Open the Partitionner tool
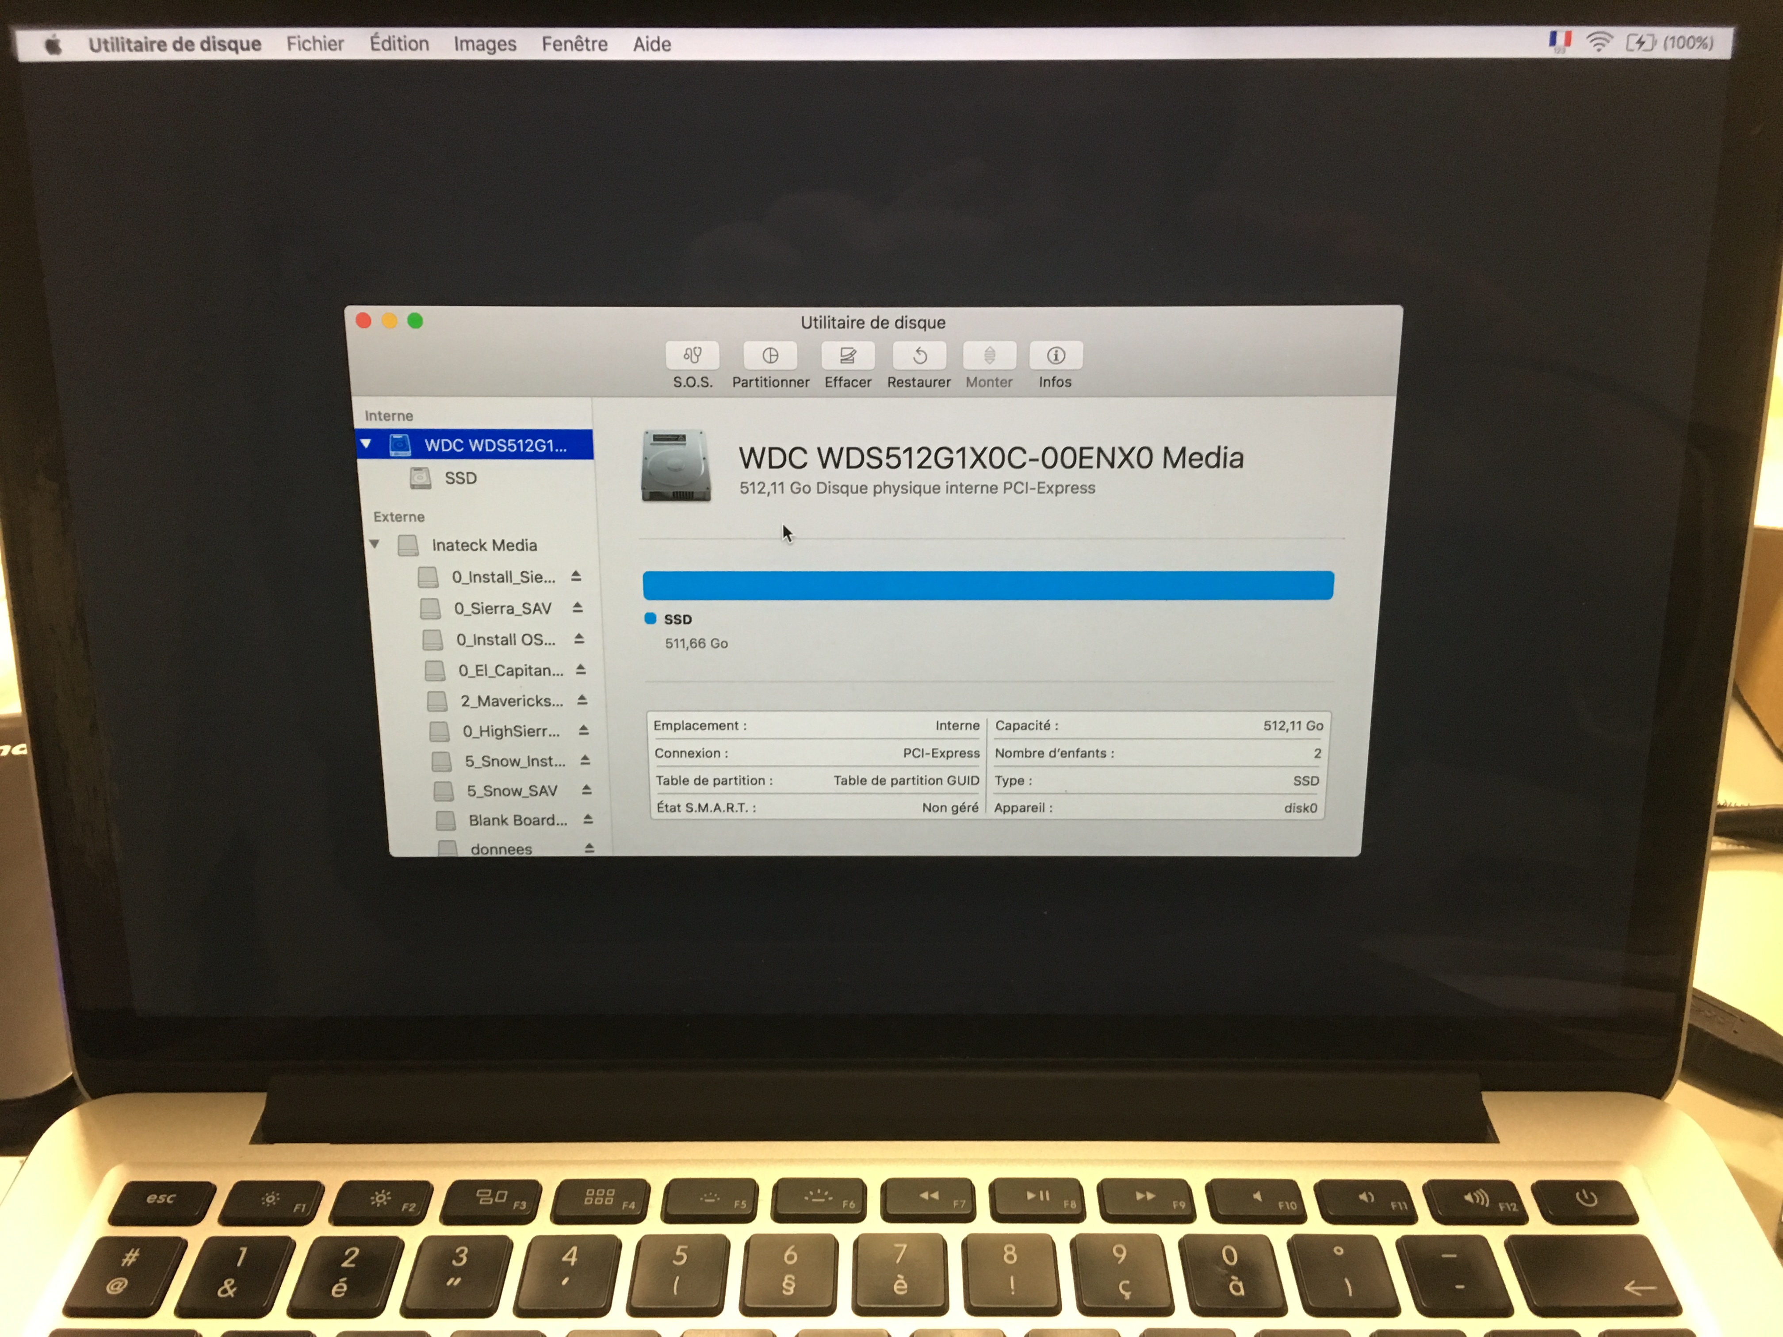 [x=770, y=355]
